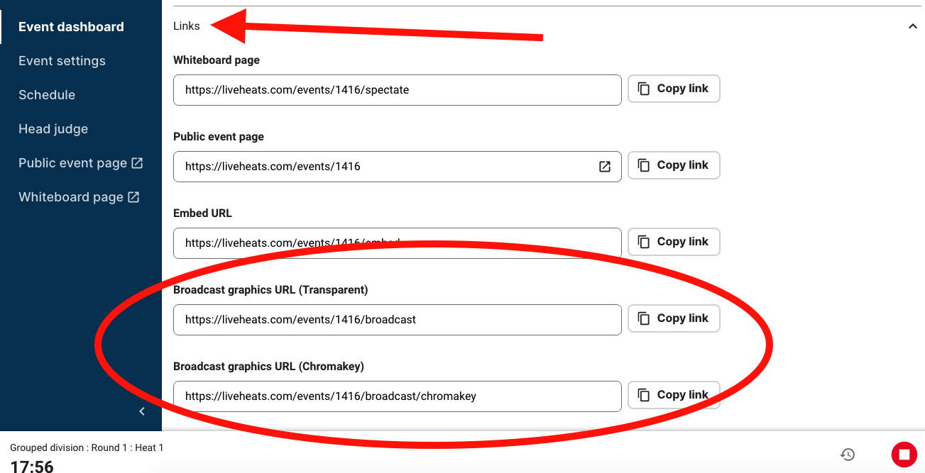Select the Chromakey broadcast URL field
This screenshot has height=473, width=925.
(398, 396)
